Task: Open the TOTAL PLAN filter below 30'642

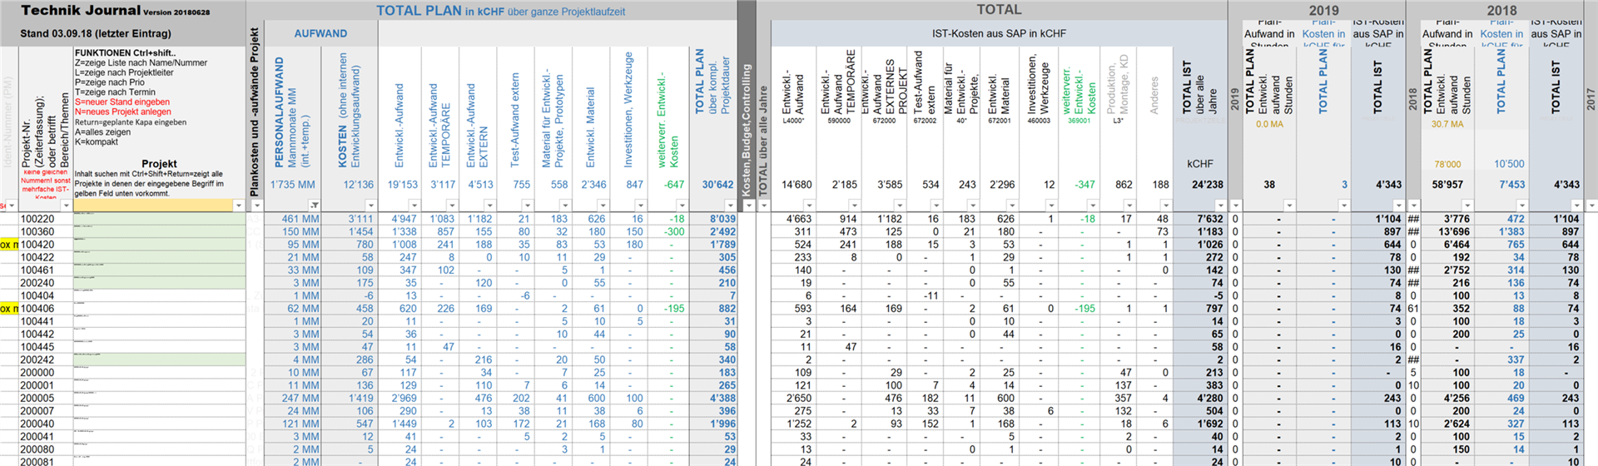Action: [x=730, y=205]
